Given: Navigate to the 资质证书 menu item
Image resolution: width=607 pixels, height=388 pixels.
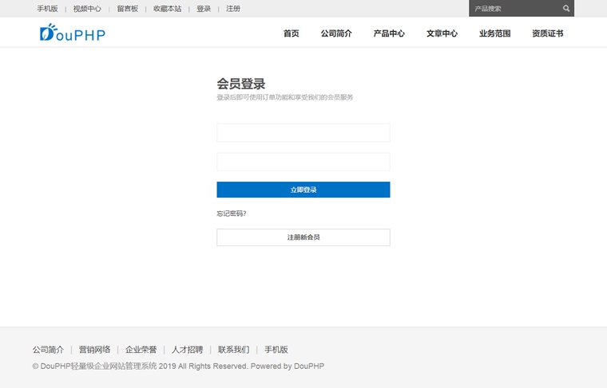Looking at the screenshot, I should coord(547,33).
